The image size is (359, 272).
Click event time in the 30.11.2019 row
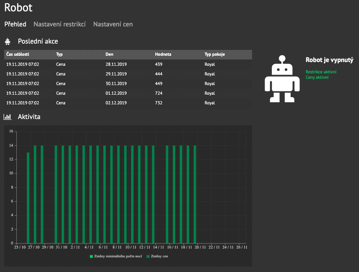pos(23,83)
